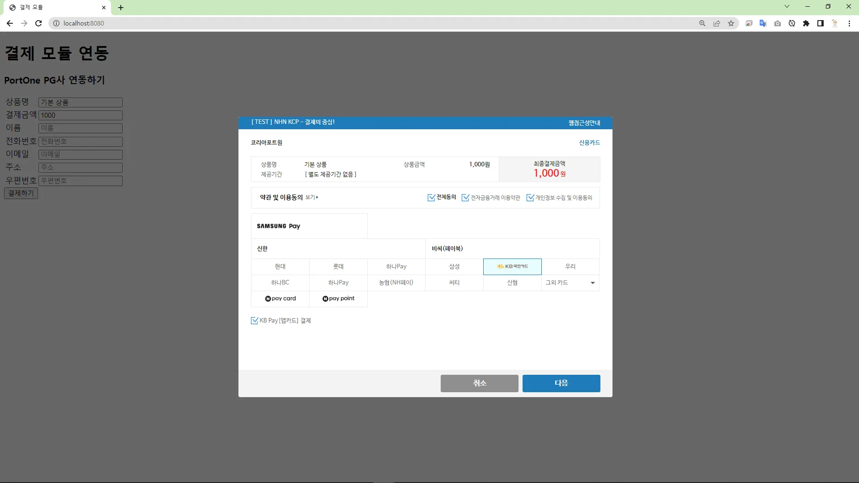Choose the Naver pay card option
The height and width of the screenshot is (483, 859).
281,299
